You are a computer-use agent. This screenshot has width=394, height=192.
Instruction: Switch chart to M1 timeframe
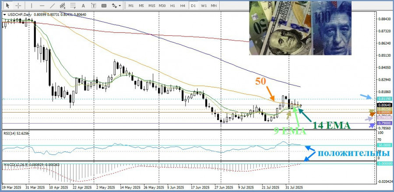click(131, 6)
